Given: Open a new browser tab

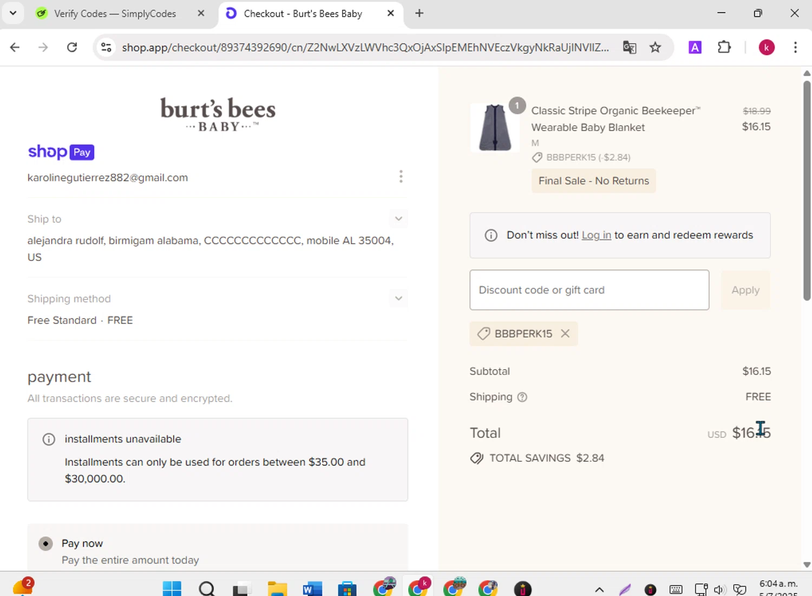Looking at the screenshot, I should point(420,14).
